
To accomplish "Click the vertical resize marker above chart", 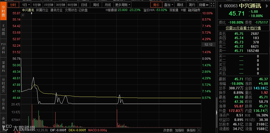I will click(x=31, y=13).
